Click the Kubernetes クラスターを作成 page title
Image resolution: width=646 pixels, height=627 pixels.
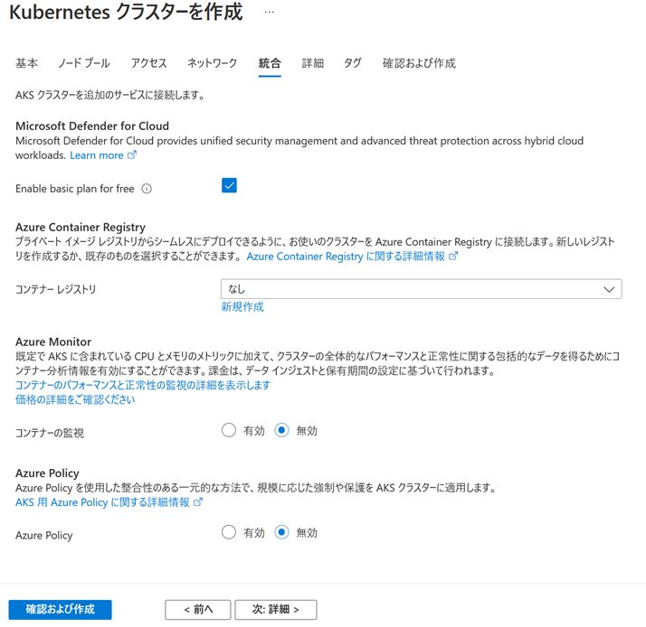(126, 12)
